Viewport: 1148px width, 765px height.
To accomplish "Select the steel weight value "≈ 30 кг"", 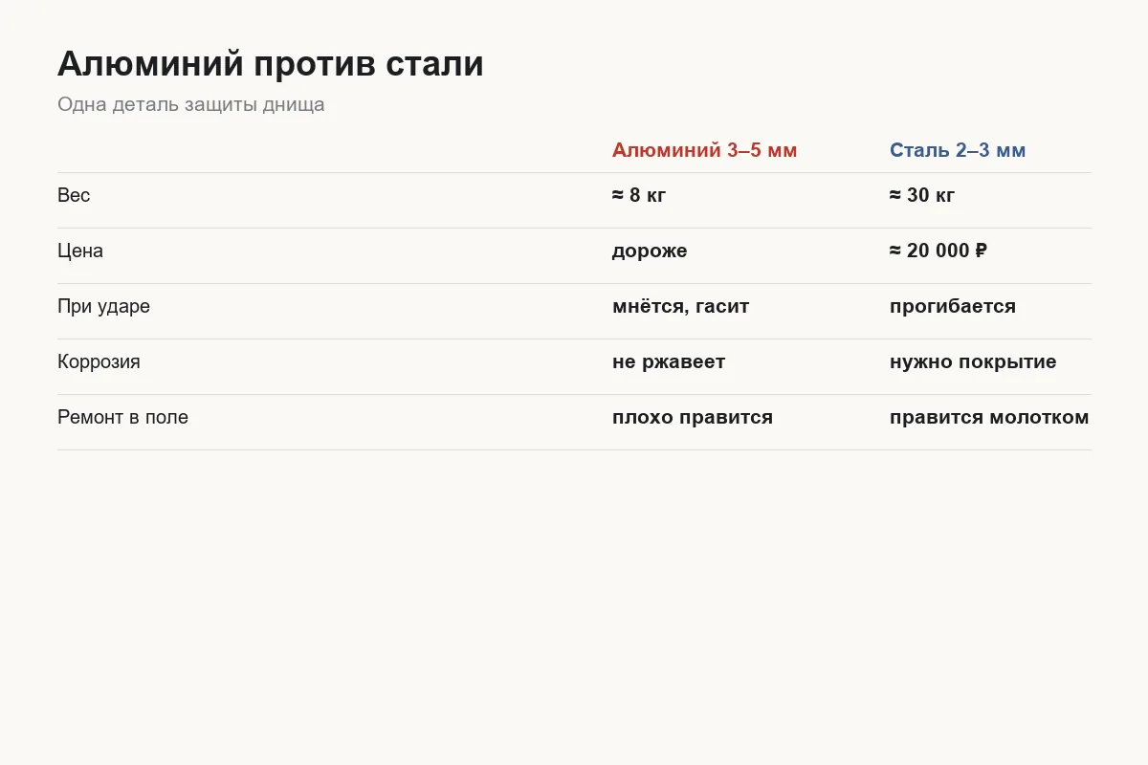I will coord(922,195).
